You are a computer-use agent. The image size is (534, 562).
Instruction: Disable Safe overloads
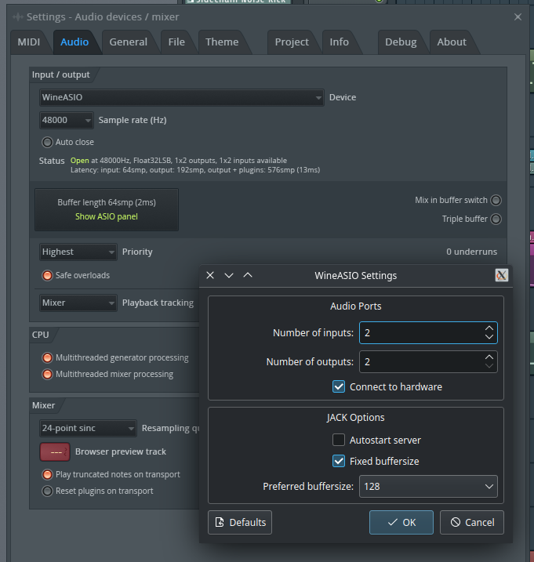click(x=47, y=275)
